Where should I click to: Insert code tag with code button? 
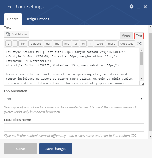point(99,44)
